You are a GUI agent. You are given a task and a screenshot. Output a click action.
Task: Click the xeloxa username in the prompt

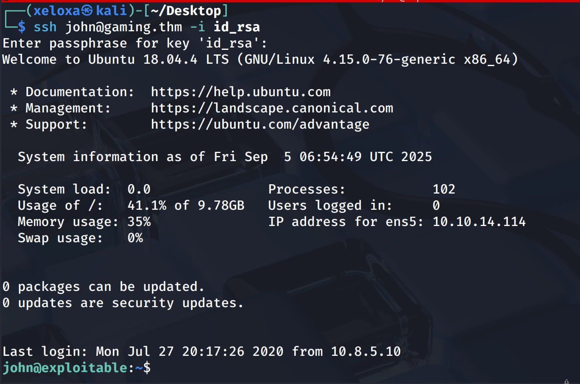coord(56,11)
